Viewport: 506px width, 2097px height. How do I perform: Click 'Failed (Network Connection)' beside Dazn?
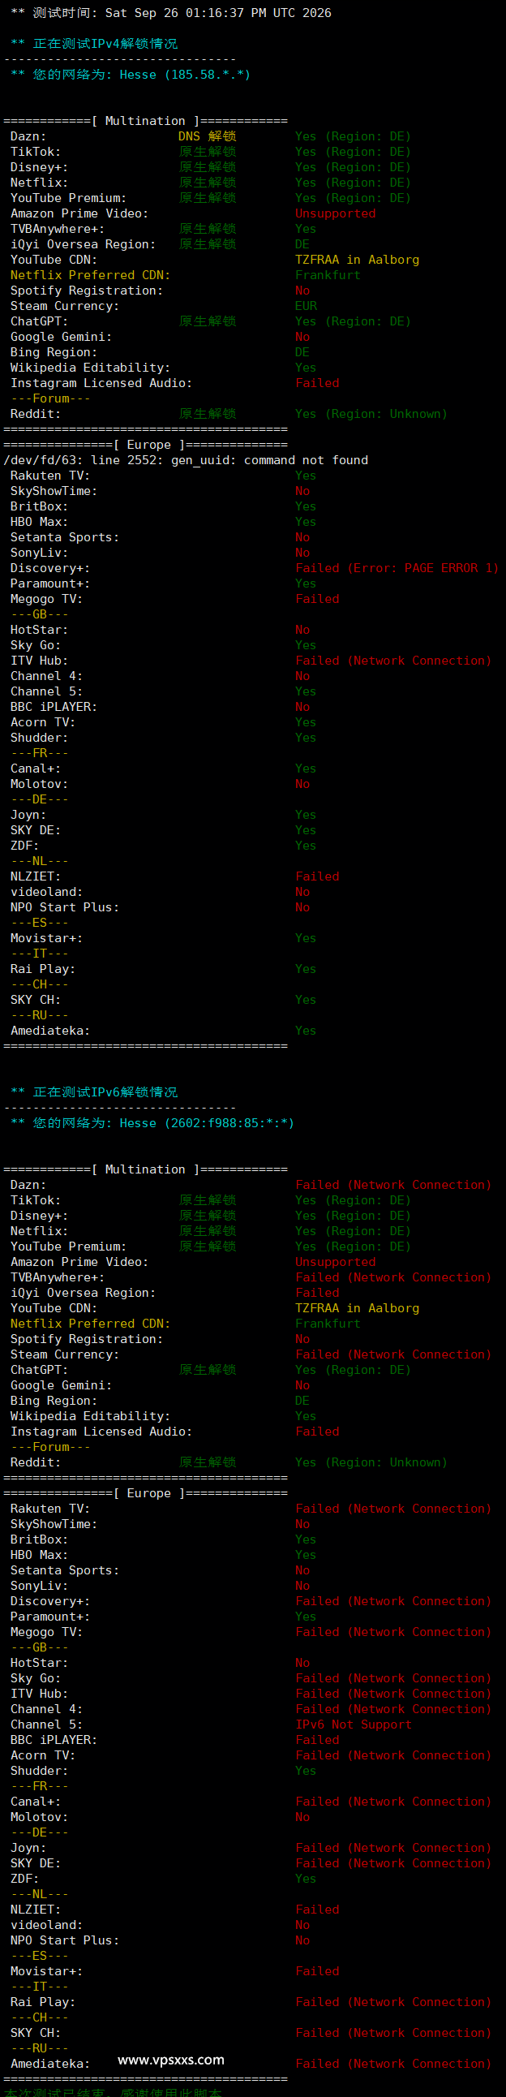[394, 1186]
